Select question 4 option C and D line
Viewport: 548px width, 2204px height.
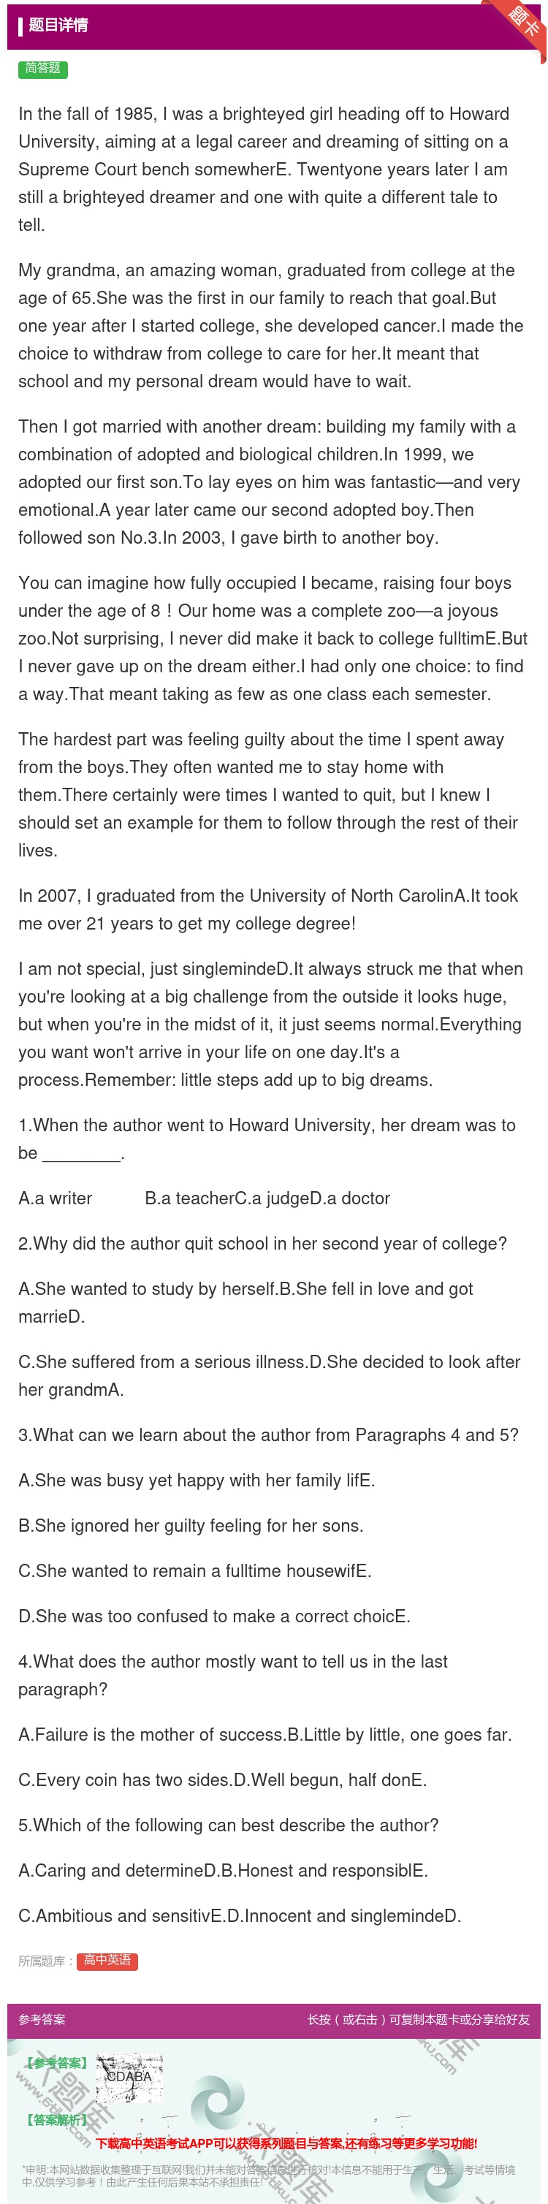pyautogui.click(x=222, y=1779)
